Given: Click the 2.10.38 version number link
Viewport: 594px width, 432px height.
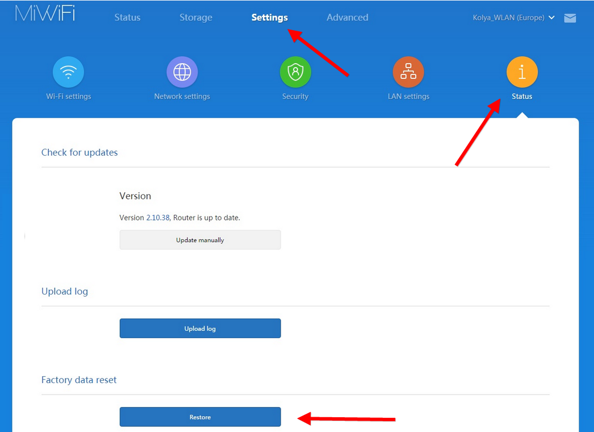Looking at the screenshot, I should 158,218.
